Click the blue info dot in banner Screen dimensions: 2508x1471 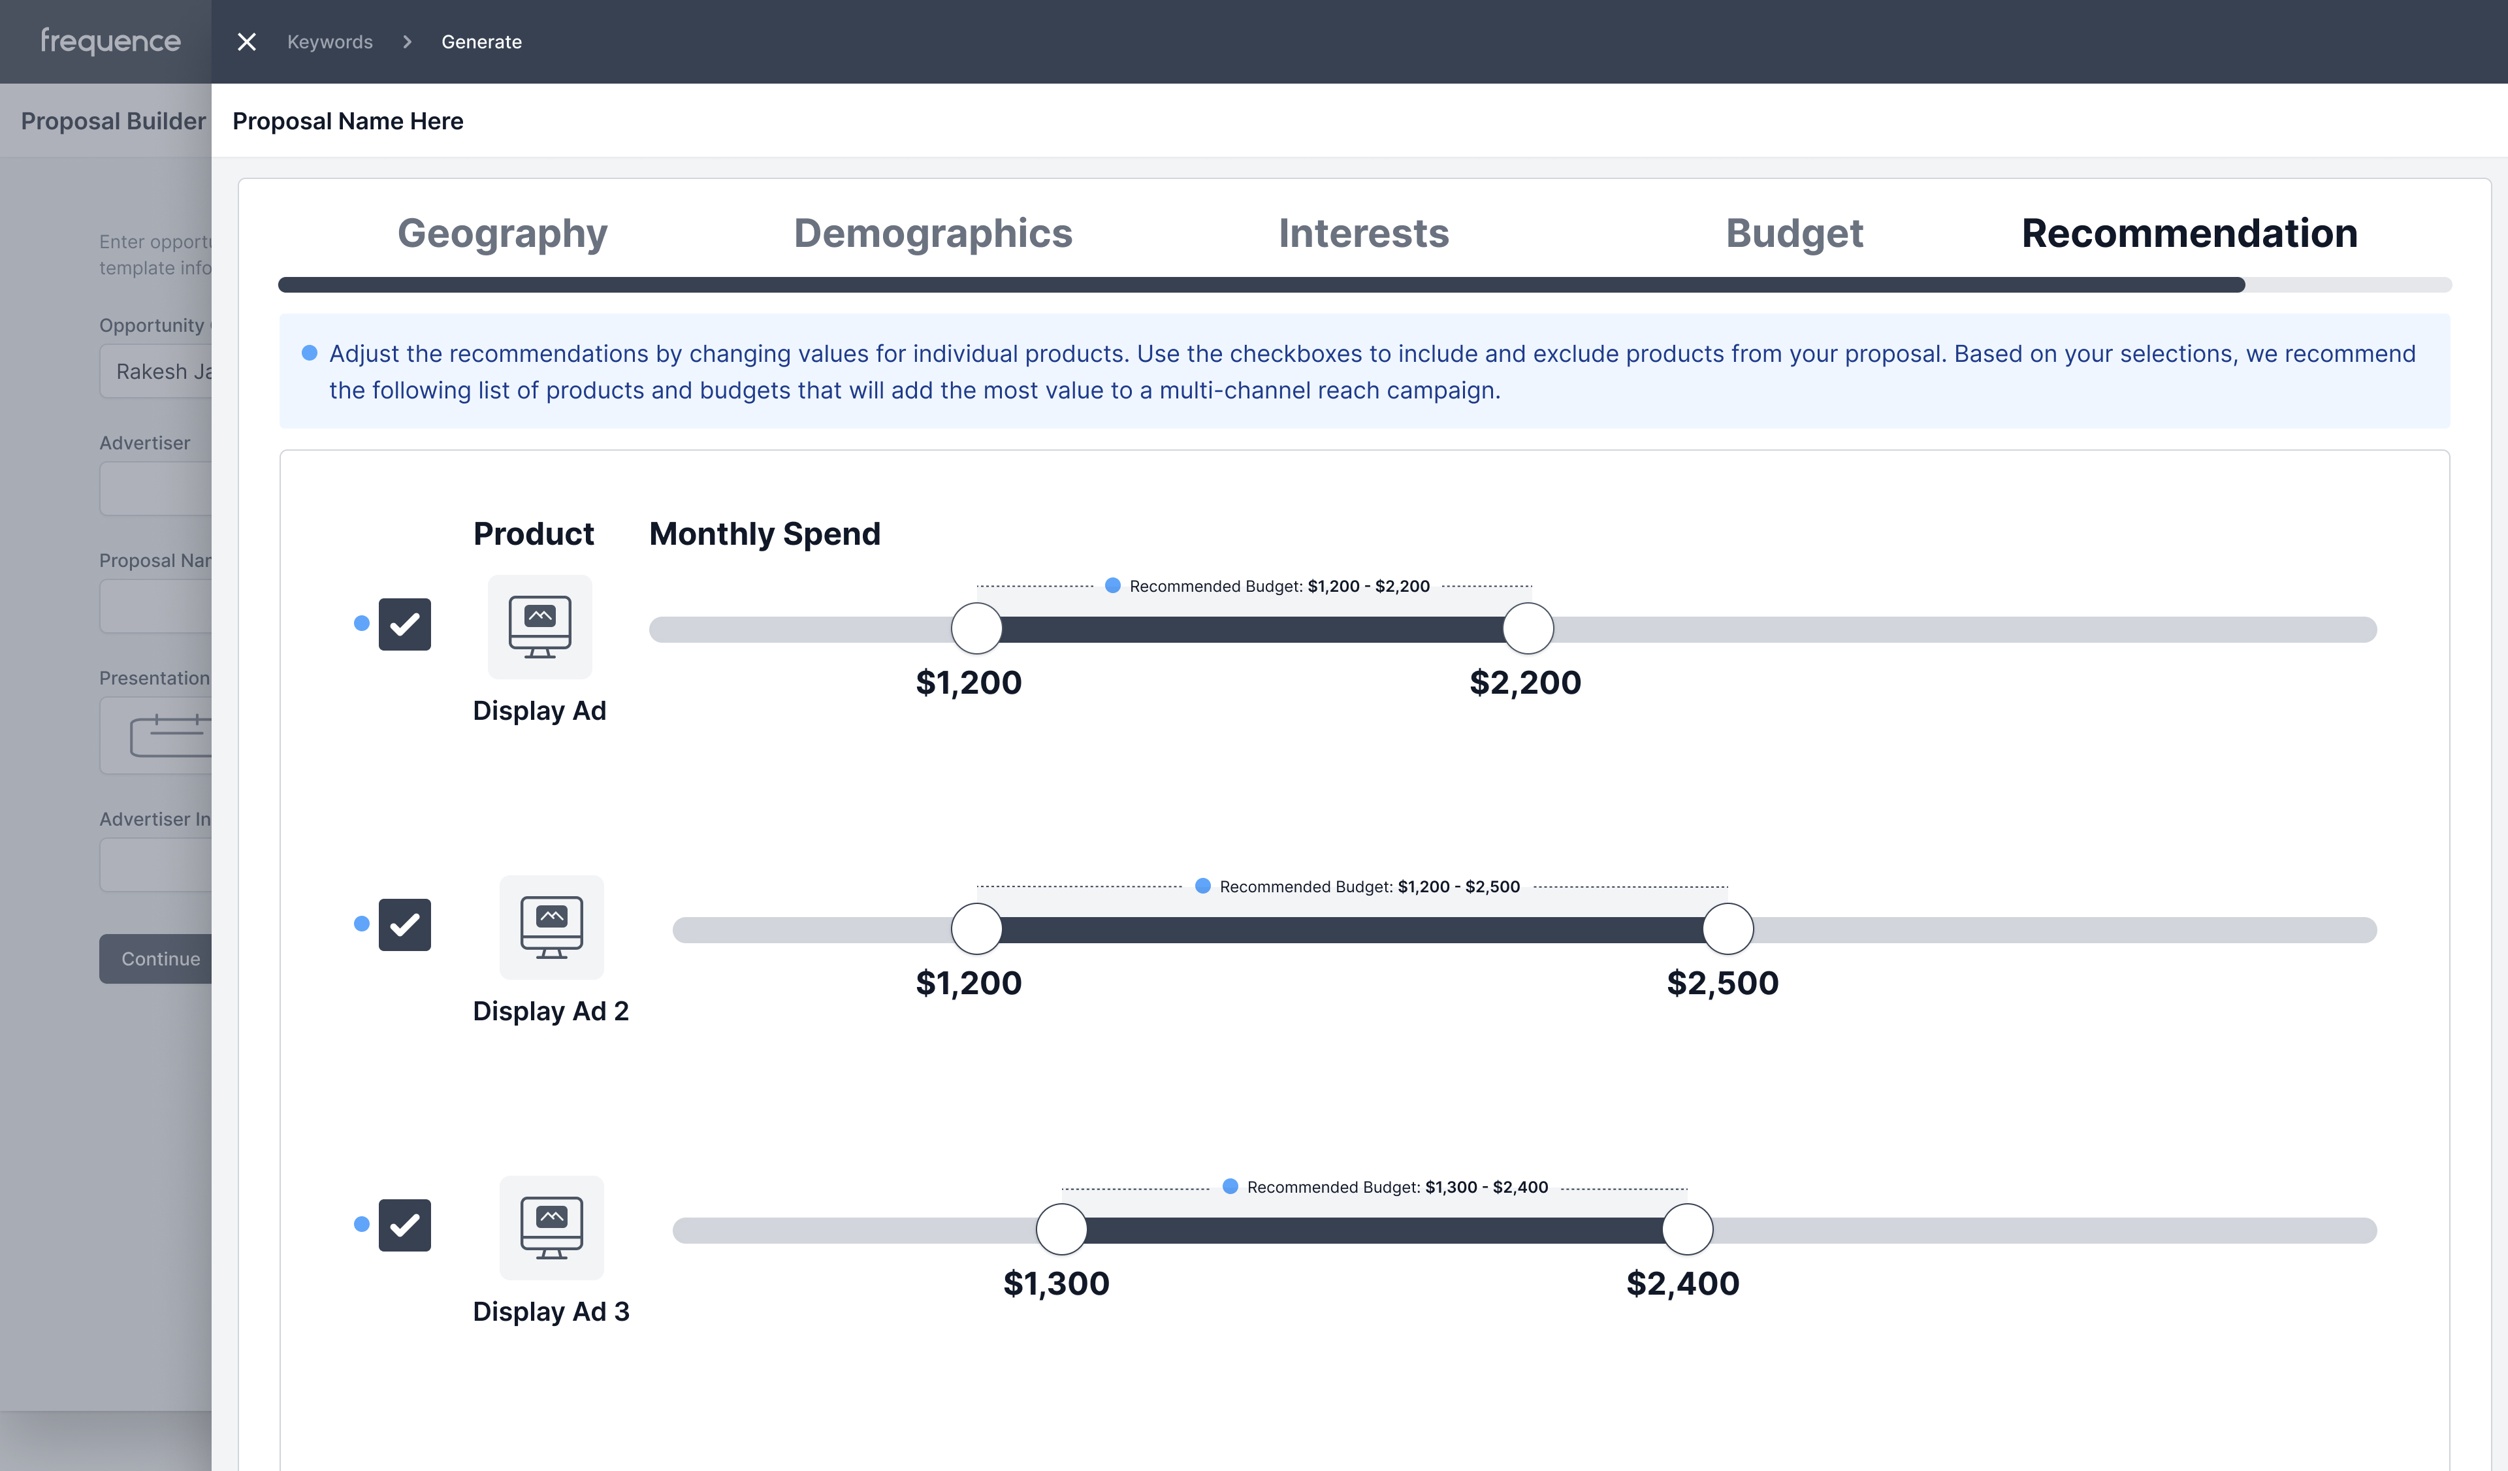pos(310,353)
